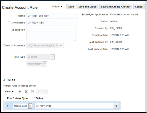This screenshot has height=113, width=147.
Task: Click Last Update Date value 12/10/17 9:57 AM
Action: 119,49
